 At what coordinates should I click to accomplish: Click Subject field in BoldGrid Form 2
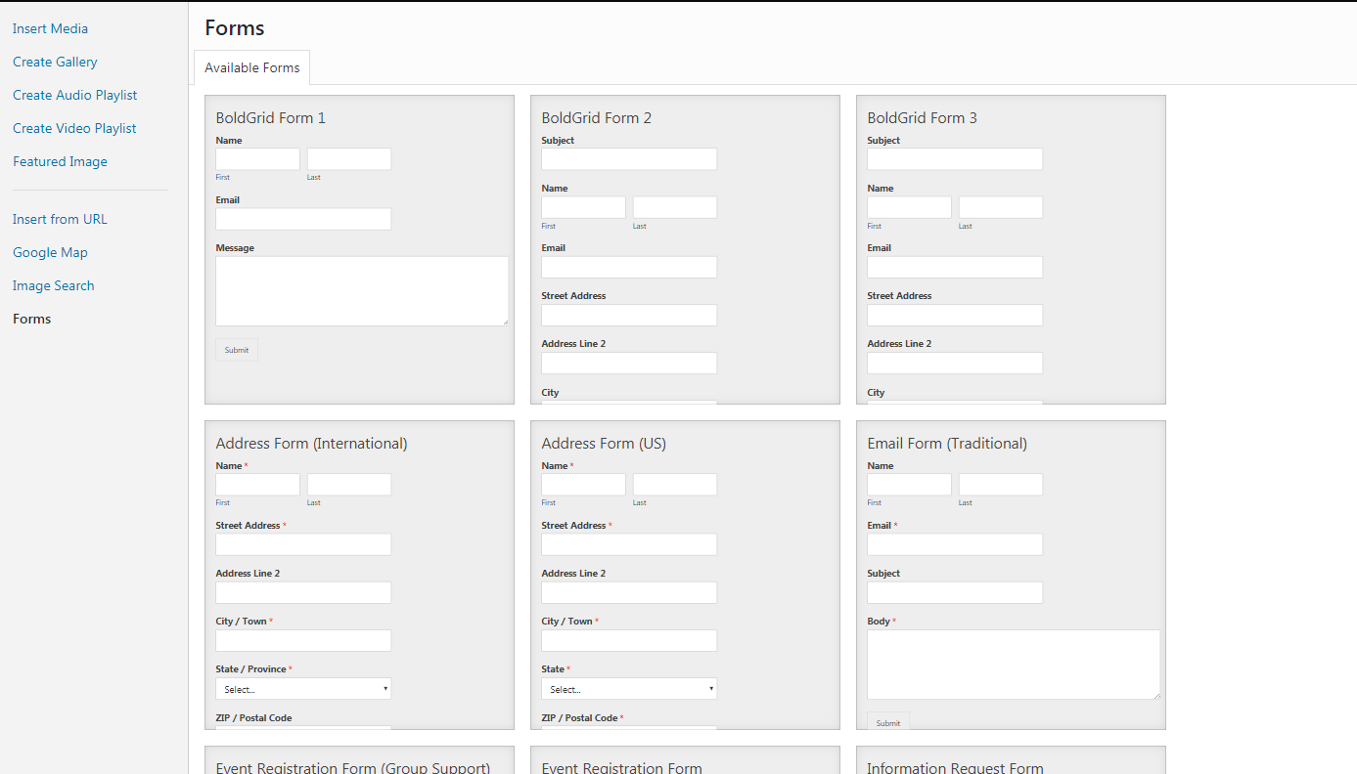point(629,159)
